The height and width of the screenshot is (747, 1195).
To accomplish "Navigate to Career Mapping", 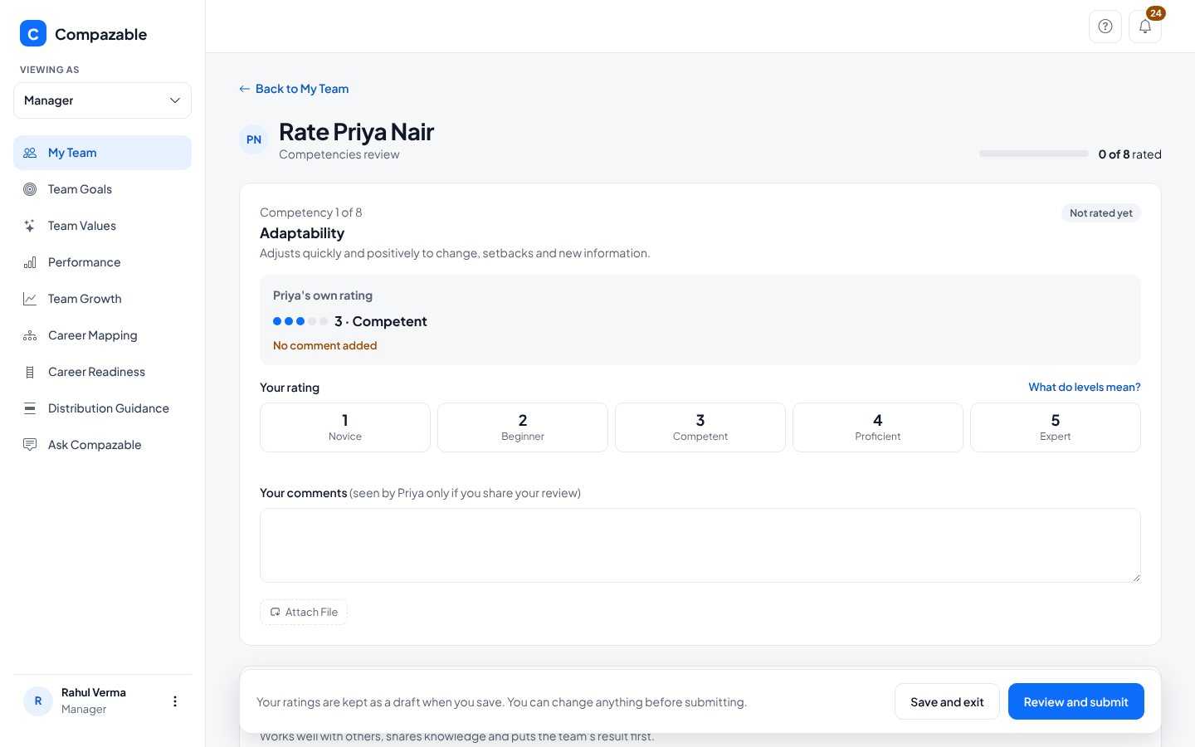I will pos(102,335).
